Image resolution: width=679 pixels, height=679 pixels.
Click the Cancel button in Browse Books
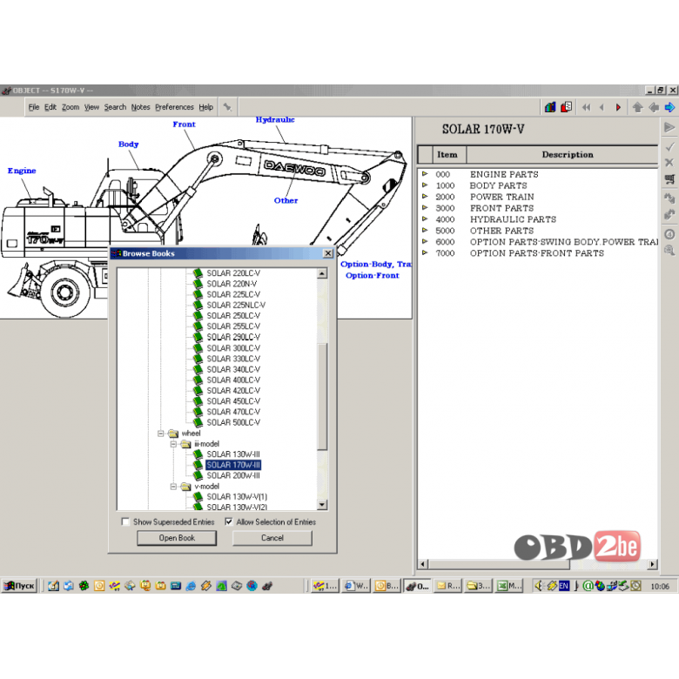[272, 538]
